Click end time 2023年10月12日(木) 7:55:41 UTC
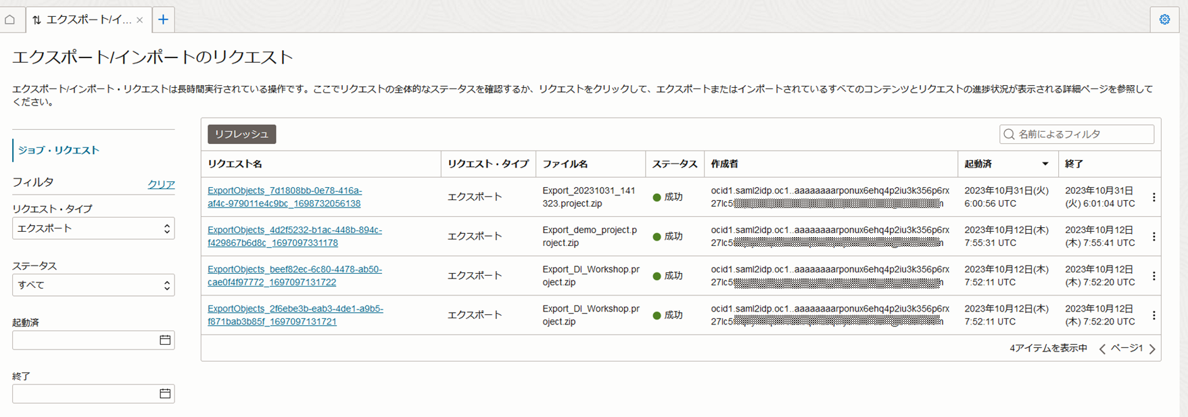Image resolution: width=1188 pixels, height=417 pixels. click(1100, 236)
